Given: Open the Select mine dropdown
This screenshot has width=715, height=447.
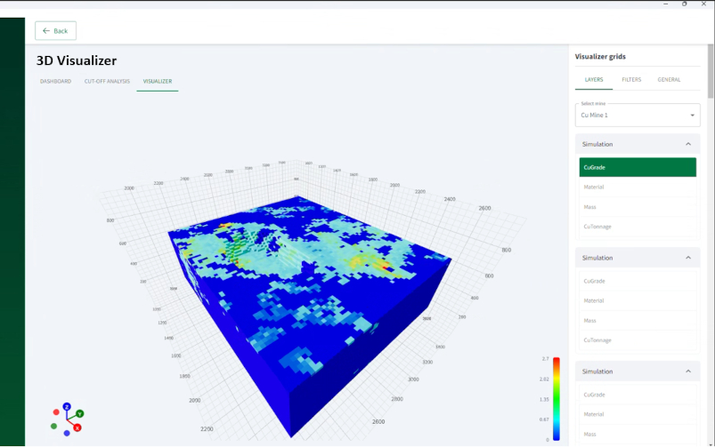Looking at the screenshot, I should [x=638, y=116].
